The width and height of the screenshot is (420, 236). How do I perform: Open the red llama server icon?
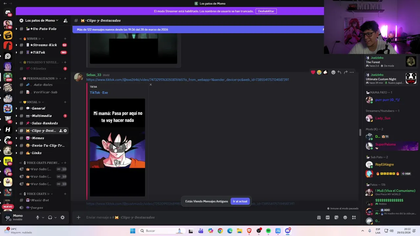8,46
